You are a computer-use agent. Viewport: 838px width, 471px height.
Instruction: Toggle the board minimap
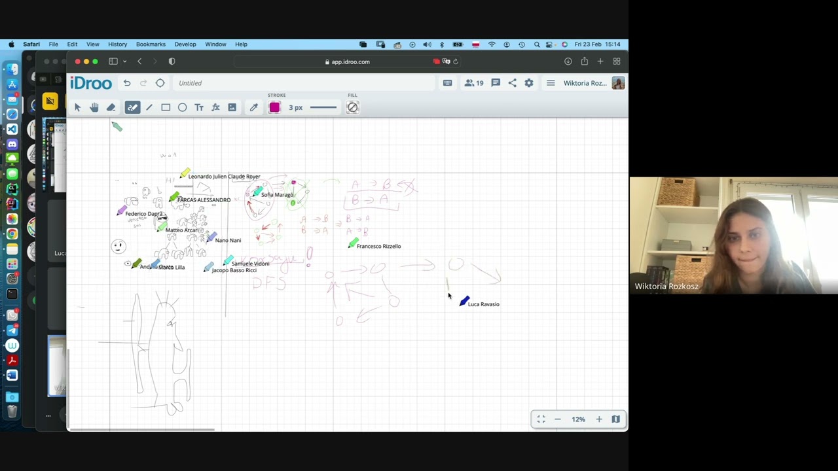coord(616,419)
